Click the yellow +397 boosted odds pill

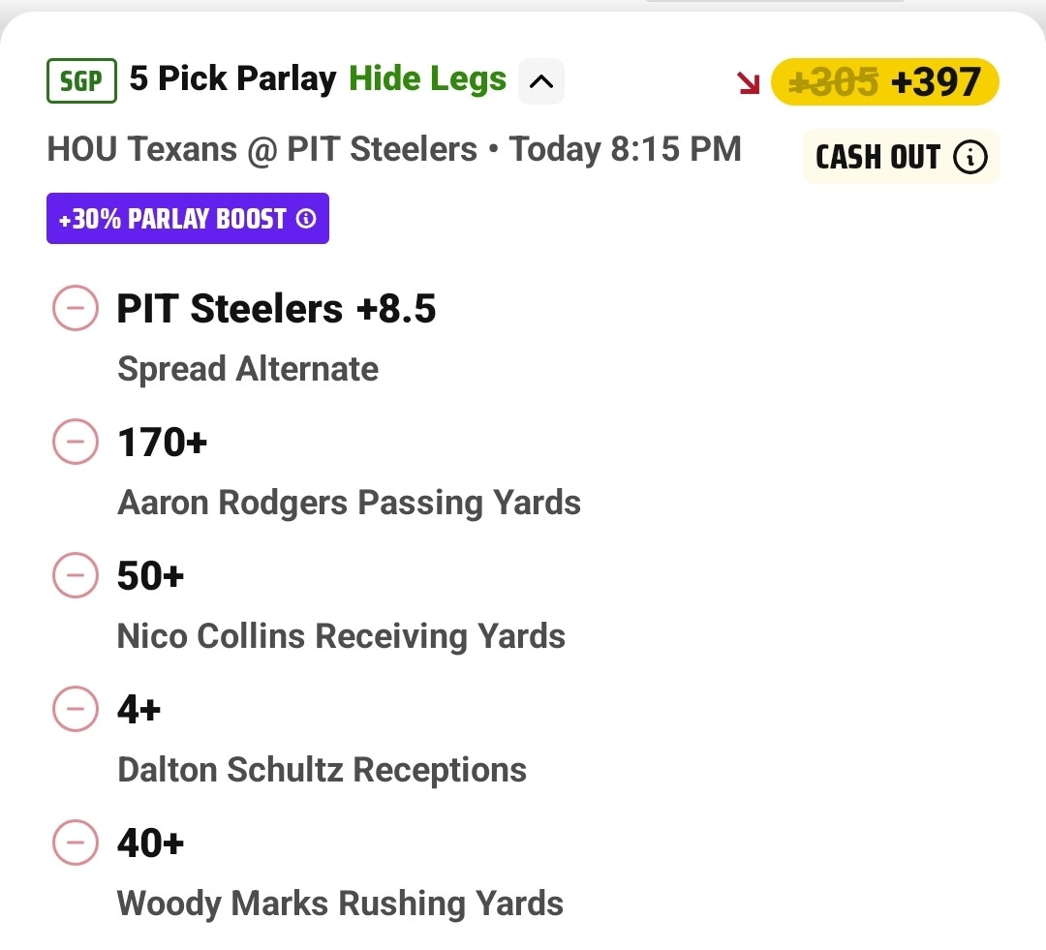884,83
